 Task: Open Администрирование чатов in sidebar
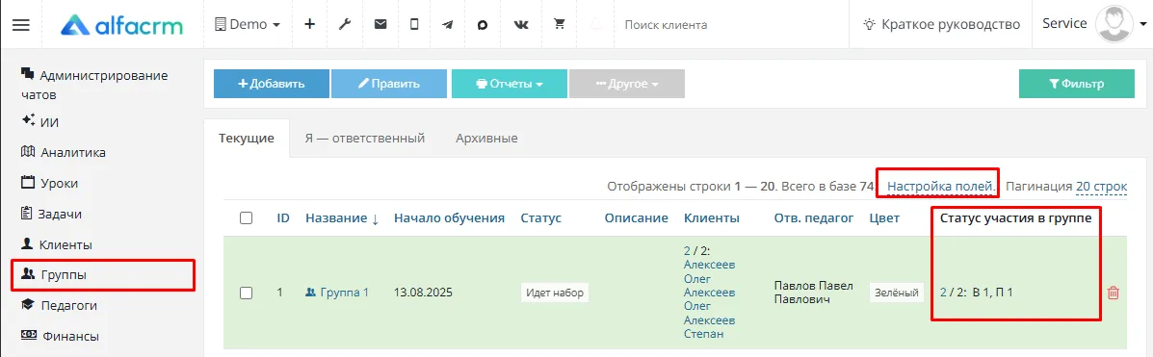[94, 85]
